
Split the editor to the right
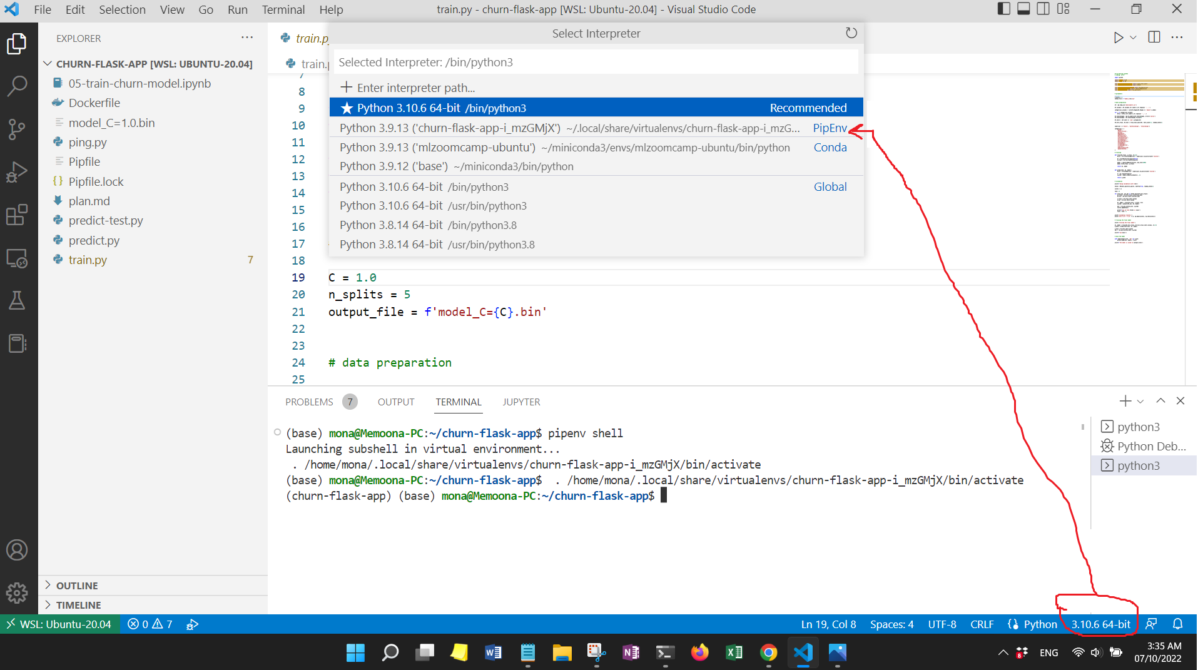[x=1154, y=38]
